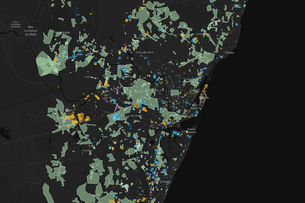Click the Recife city label

click(204, 98)
